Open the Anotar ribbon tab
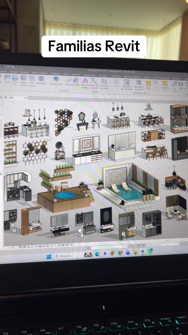Screen dimensions: 188x335 14,71
